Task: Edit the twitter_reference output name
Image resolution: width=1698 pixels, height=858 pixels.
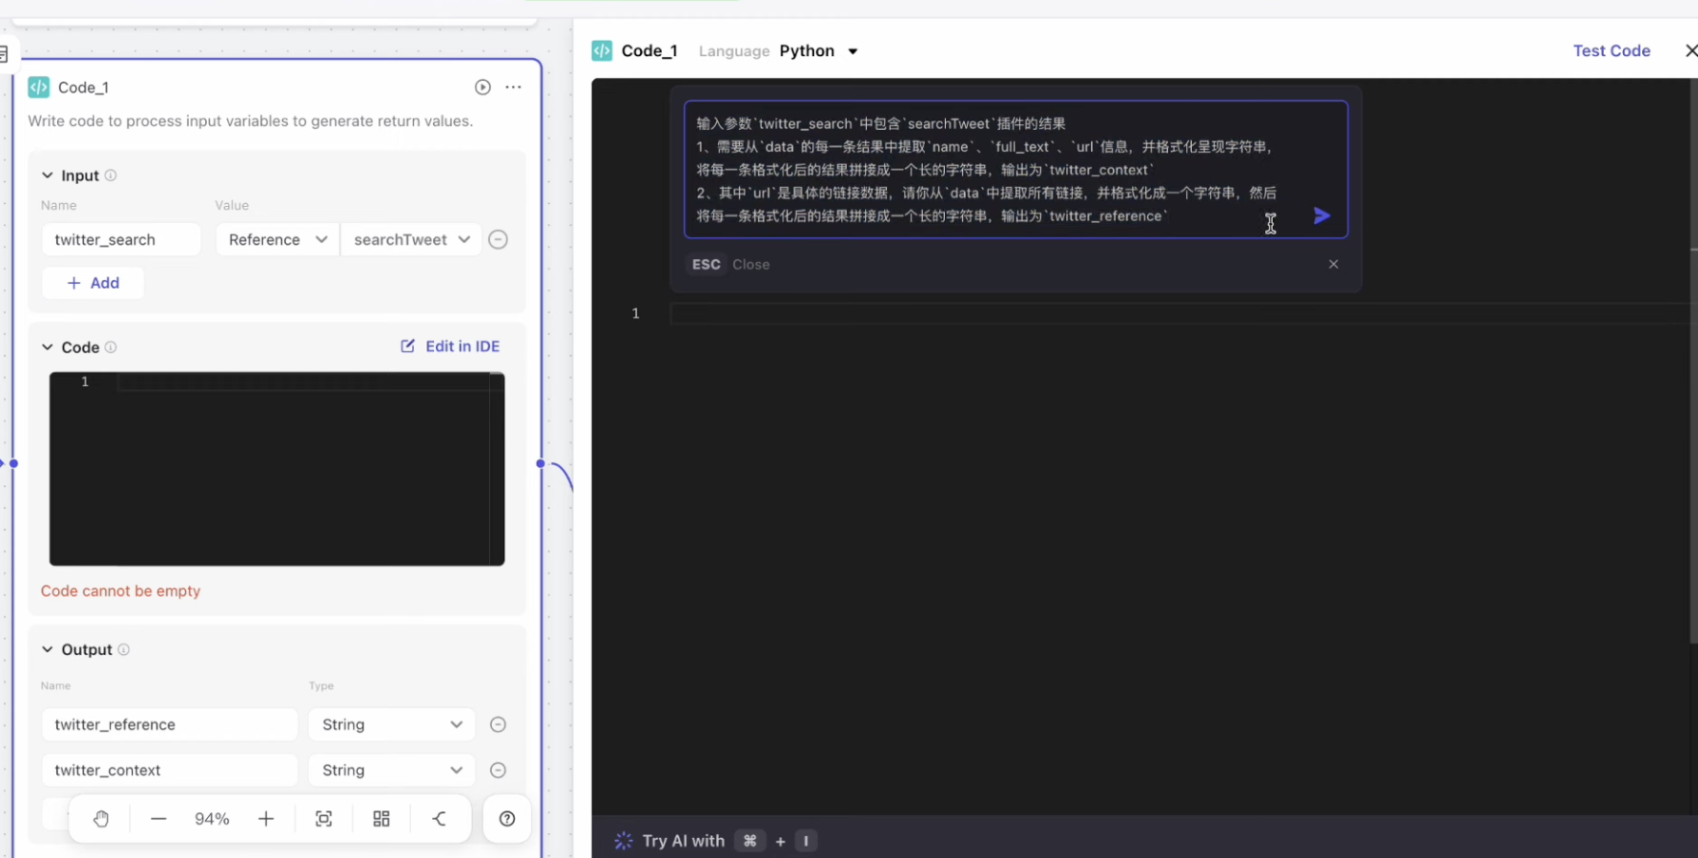Action: point(170,725)
